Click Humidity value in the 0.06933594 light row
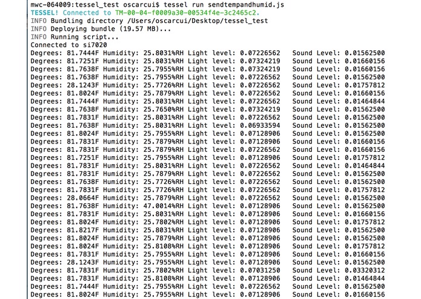This screenshot has height=299, width=421. pyautogui.click(x=163, y=125)
